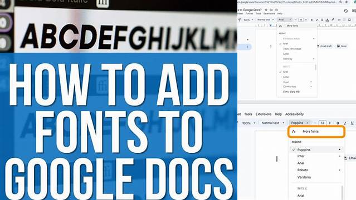356x200 pixels.
Task: Open the Help menu in top screenshot
Action: tap(280, 13)
